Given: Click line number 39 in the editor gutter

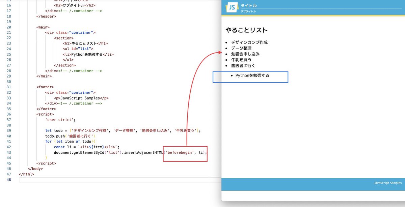Looking at the screenshot, I should (9, 131).
